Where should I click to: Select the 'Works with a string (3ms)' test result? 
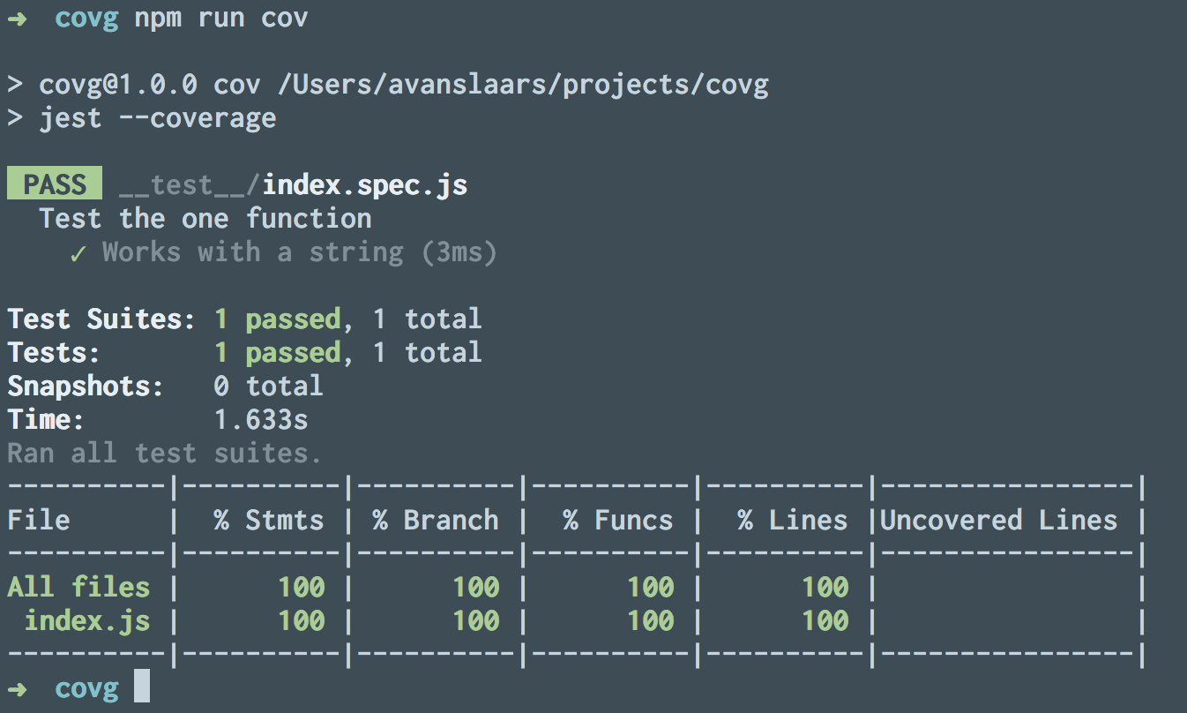click(297, 251)
